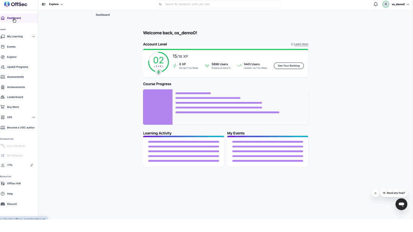Click the My Windows icon
The height and width of the screenshot is (232, 413).
3,156
